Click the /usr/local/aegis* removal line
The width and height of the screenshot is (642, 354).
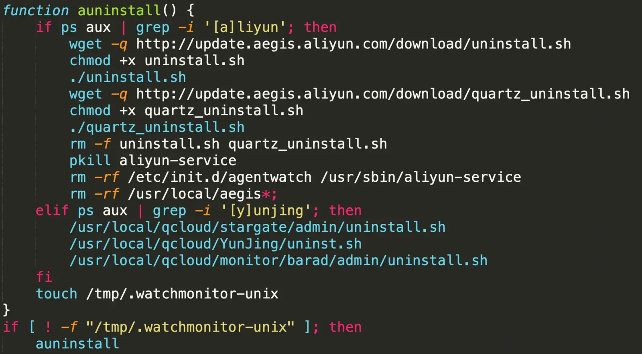(173, 194)
